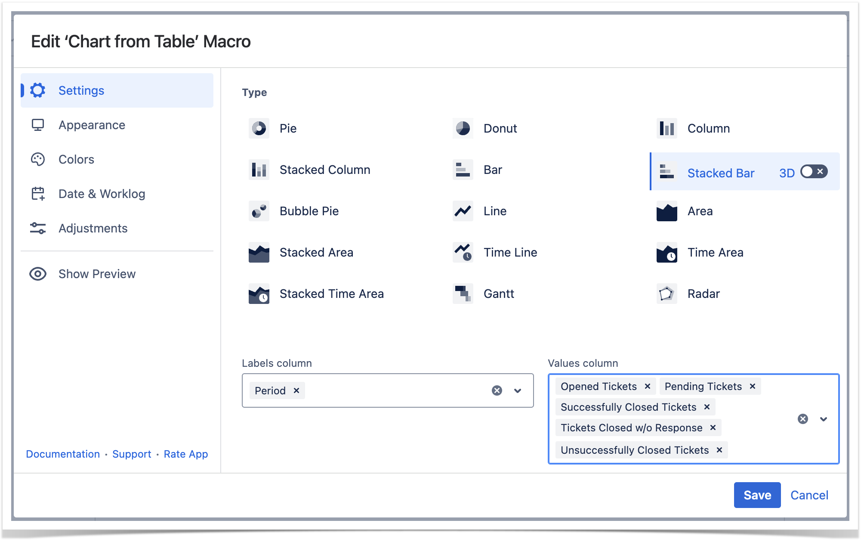Switch to the Colors tab
The height and width of the screenshot is (542, 864).
[x=76, y=159]
